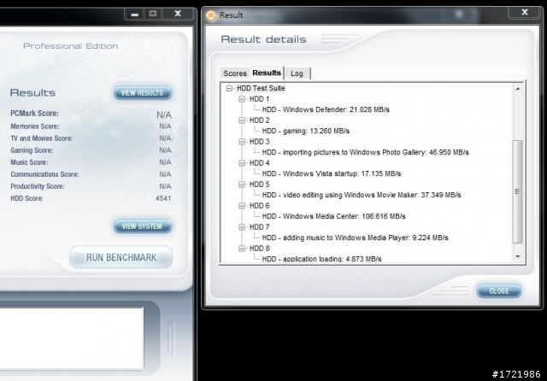Click the VIEW RESULTS button

(x=143, y=93)
